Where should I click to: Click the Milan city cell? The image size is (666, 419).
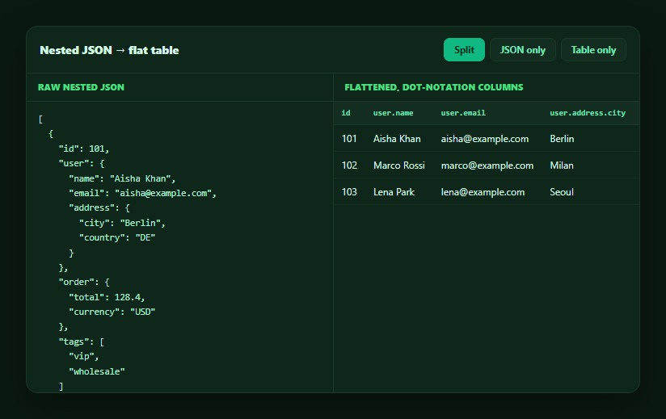562,166
